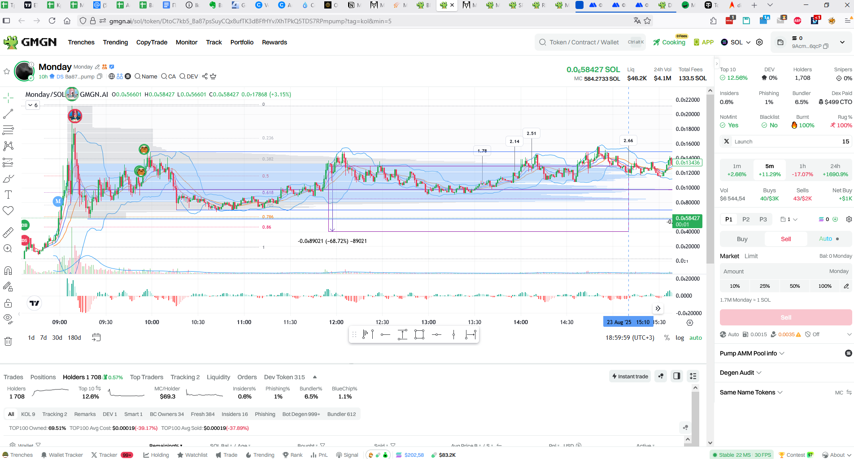Open the CopyTrade menu
854x459 pixels.
click(x=152, y=42)
